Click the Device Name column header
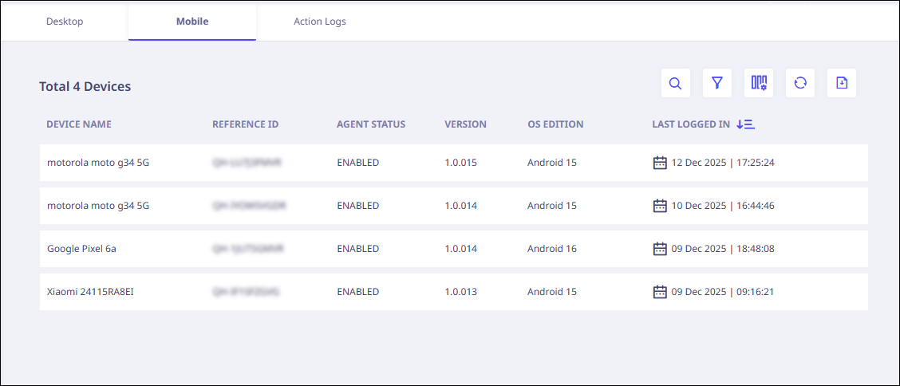This screenshot has height=386, width=900. pyautogui.click(x=79, y=124)
